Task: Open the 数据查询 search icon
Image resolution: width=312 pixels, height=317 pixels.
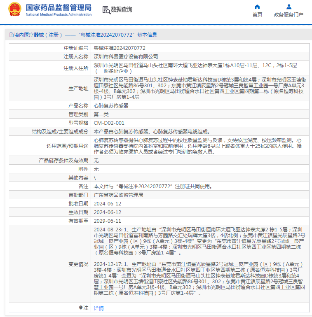Action: tap(106, 10)
